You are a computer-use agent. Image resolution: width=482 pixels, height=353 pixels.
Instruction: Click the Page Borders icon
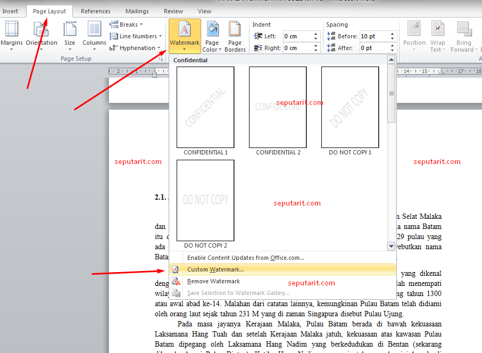click(x=235, y=29)
